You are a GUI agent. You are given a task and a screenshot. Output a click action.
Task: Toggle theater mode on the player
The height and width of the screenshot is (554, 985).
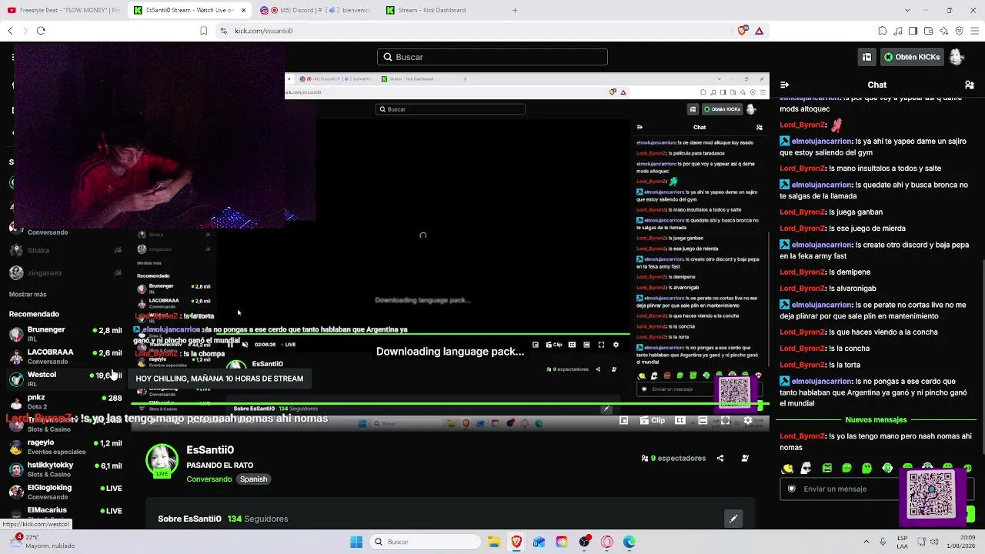click(703, 420)
